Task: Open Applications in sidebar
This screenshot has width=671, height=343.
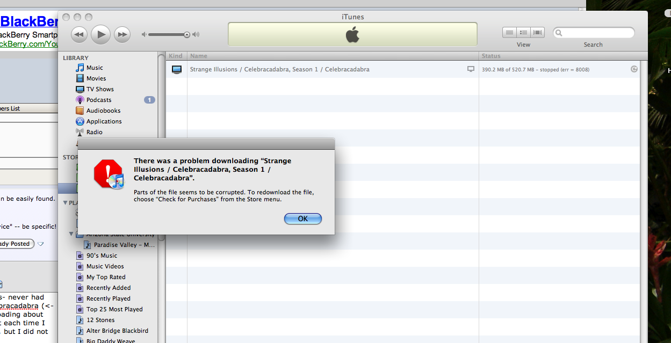Action: coord(104,121)
